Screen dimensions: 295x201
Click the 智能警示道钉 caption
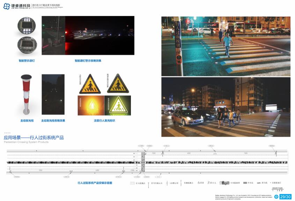(x=27, y=61)
